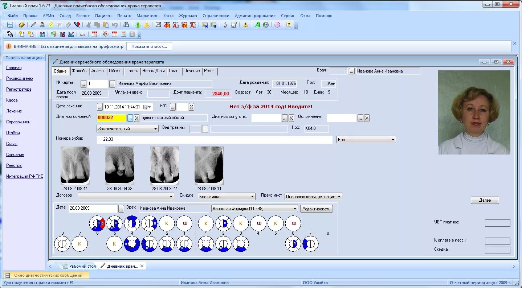The width and height of the screenshot is (522, 288).
Task: Click the binoculars search toolbar icon
Action: point(126,25)
